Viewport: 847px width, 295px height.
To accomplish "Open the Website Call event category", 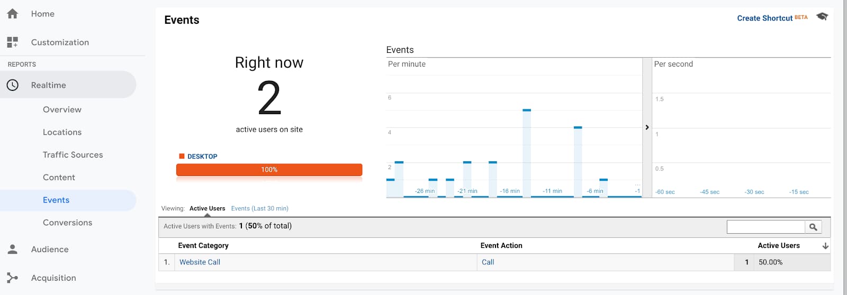I will click(200, 262).
